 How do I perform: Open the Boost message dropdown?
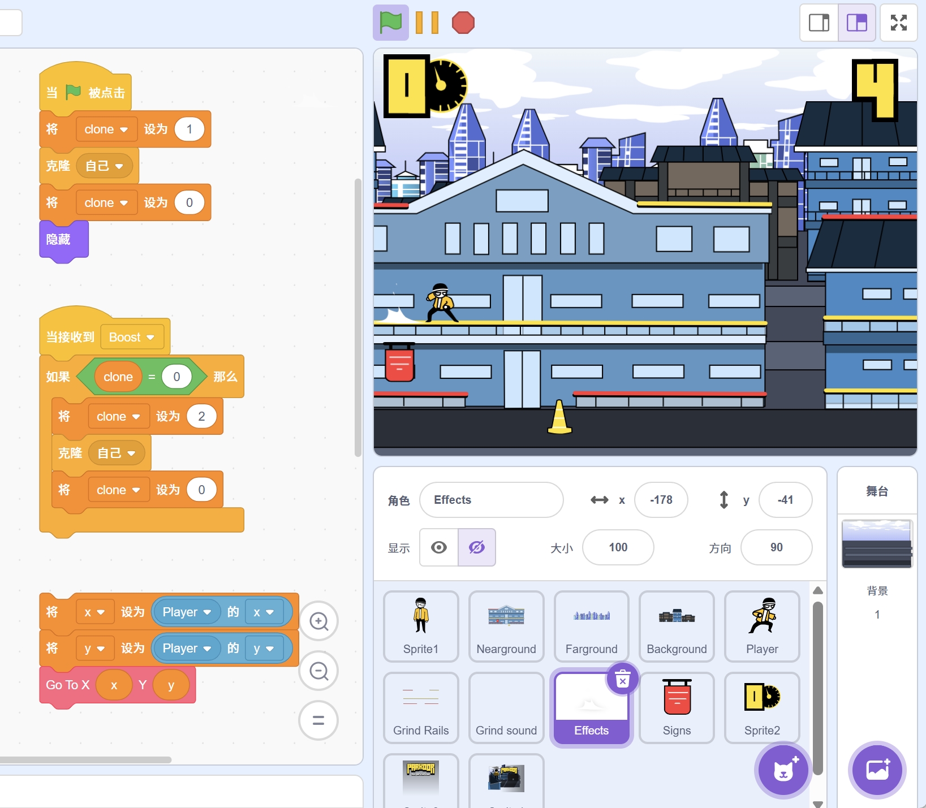coord(150,338)
